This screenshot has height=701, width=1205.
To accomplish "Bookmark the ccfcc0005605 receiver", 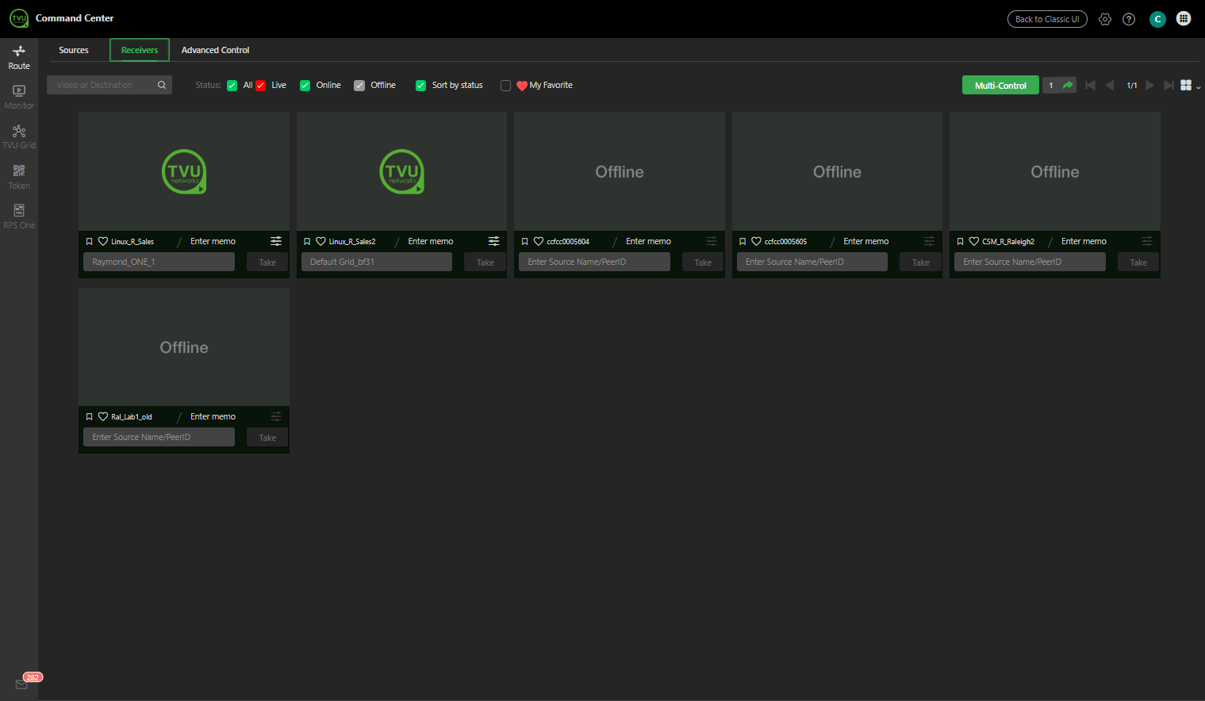I will point(743,241).
